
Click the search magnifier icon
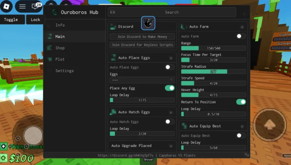tap(113, 12)
